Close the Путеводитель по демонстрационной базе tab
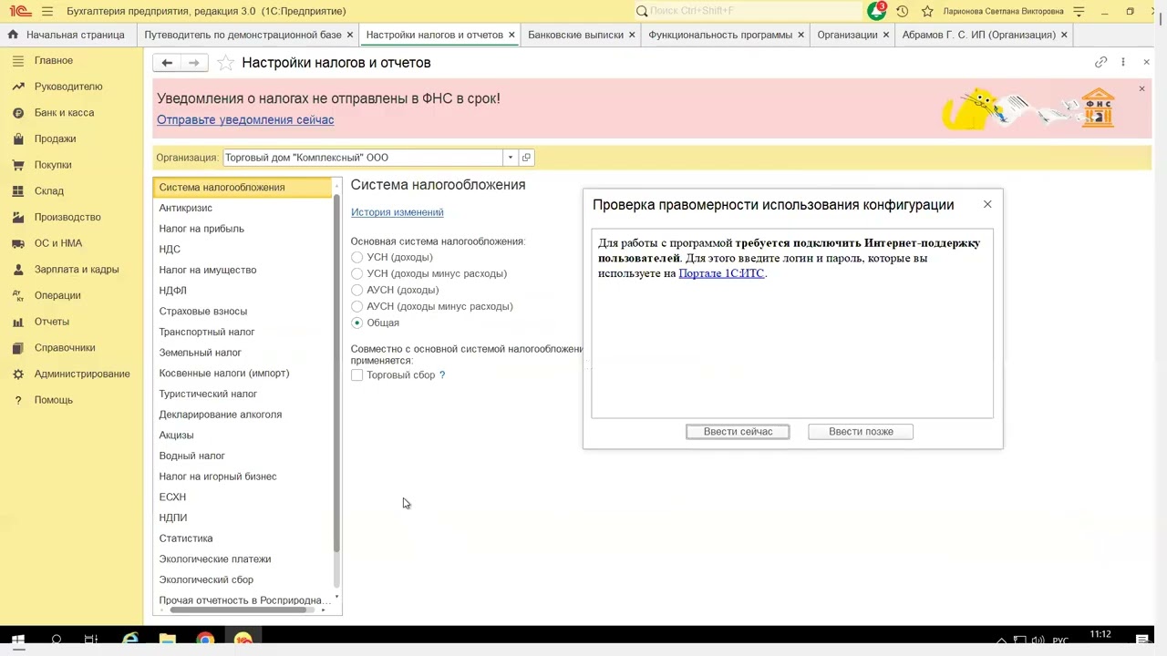The width and height of the screenshot is (1167, 656). click(x=350, y=35)
